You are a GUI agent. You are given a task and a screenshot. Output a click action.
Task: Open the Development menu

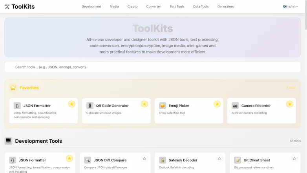[91, 6]
